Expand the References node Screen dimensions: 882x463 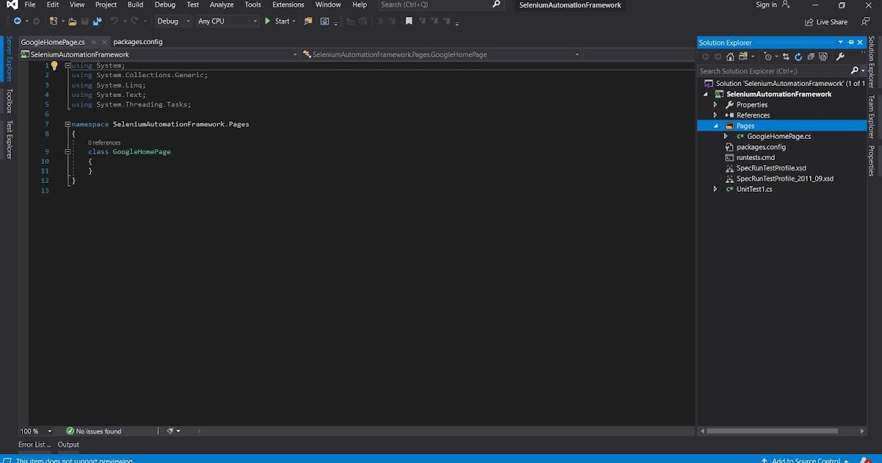(714, 115)
